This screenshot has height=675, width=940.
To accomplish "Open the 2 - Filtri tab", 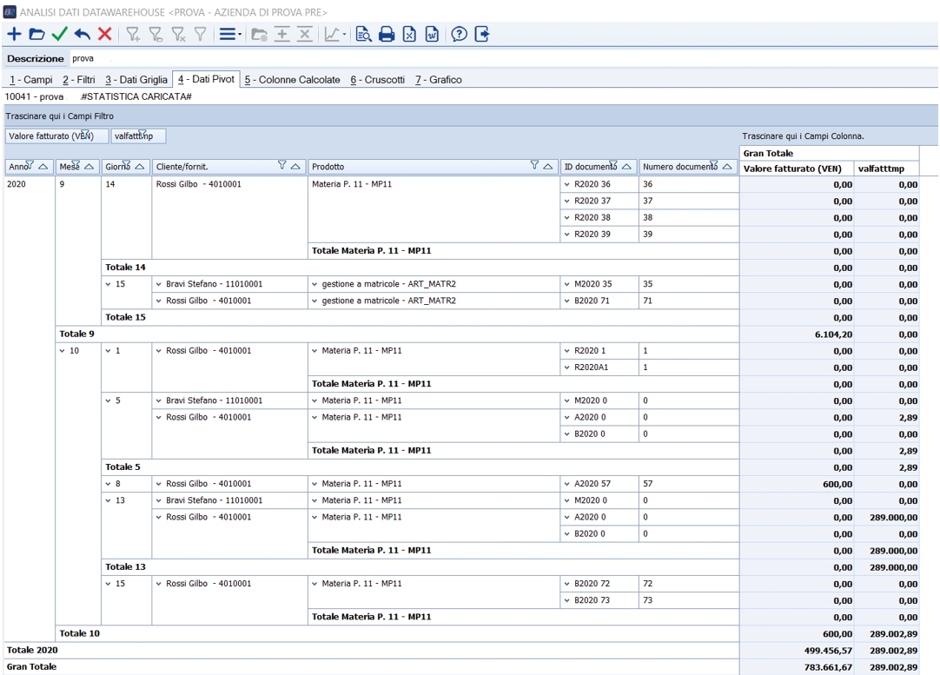I will pyautogui.click(x=78, y=80).
